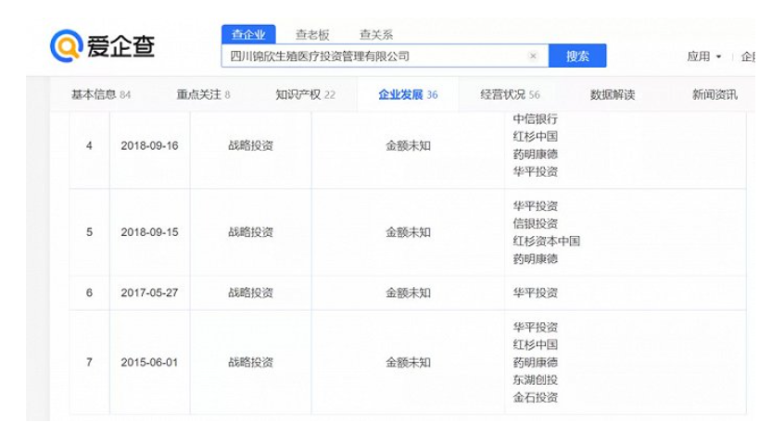Click 金额未知 in the 2018-09-15 row
This screenshot has width=772, height=435.
(x=408, y=232)
